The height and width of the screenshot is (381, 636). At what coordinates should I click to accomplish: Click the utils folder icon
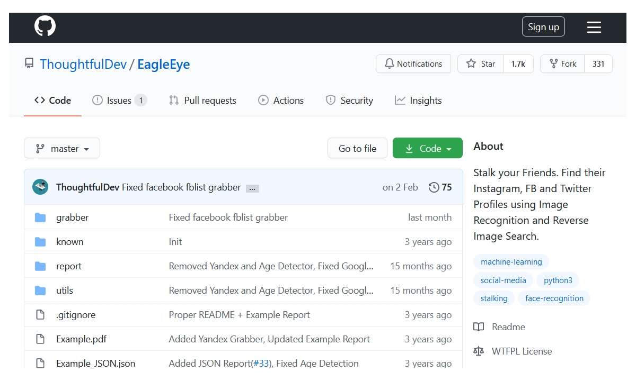pyautogui.click(x=40, y=291)
